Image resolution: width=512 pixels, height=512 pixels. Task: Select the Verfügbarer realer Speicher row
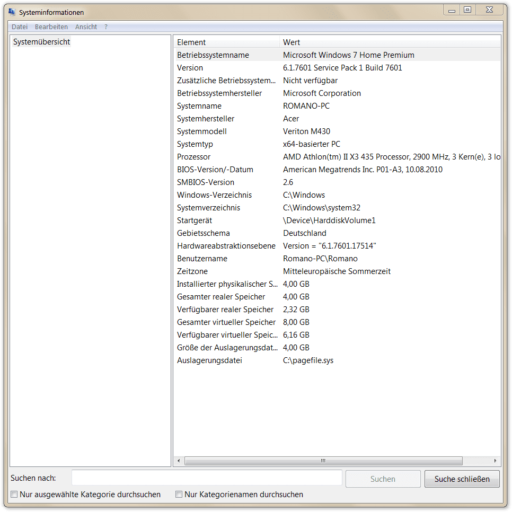click(x=338, y=310)
